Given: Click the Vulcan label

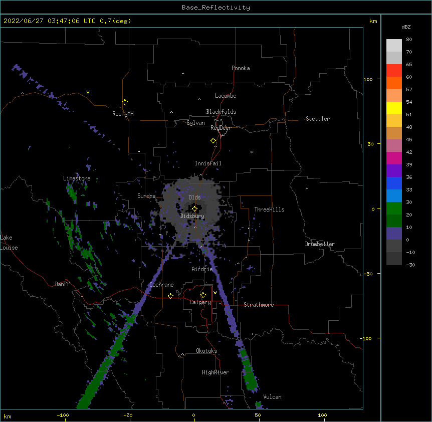Looking at the screenshot, I should [272, 397].
